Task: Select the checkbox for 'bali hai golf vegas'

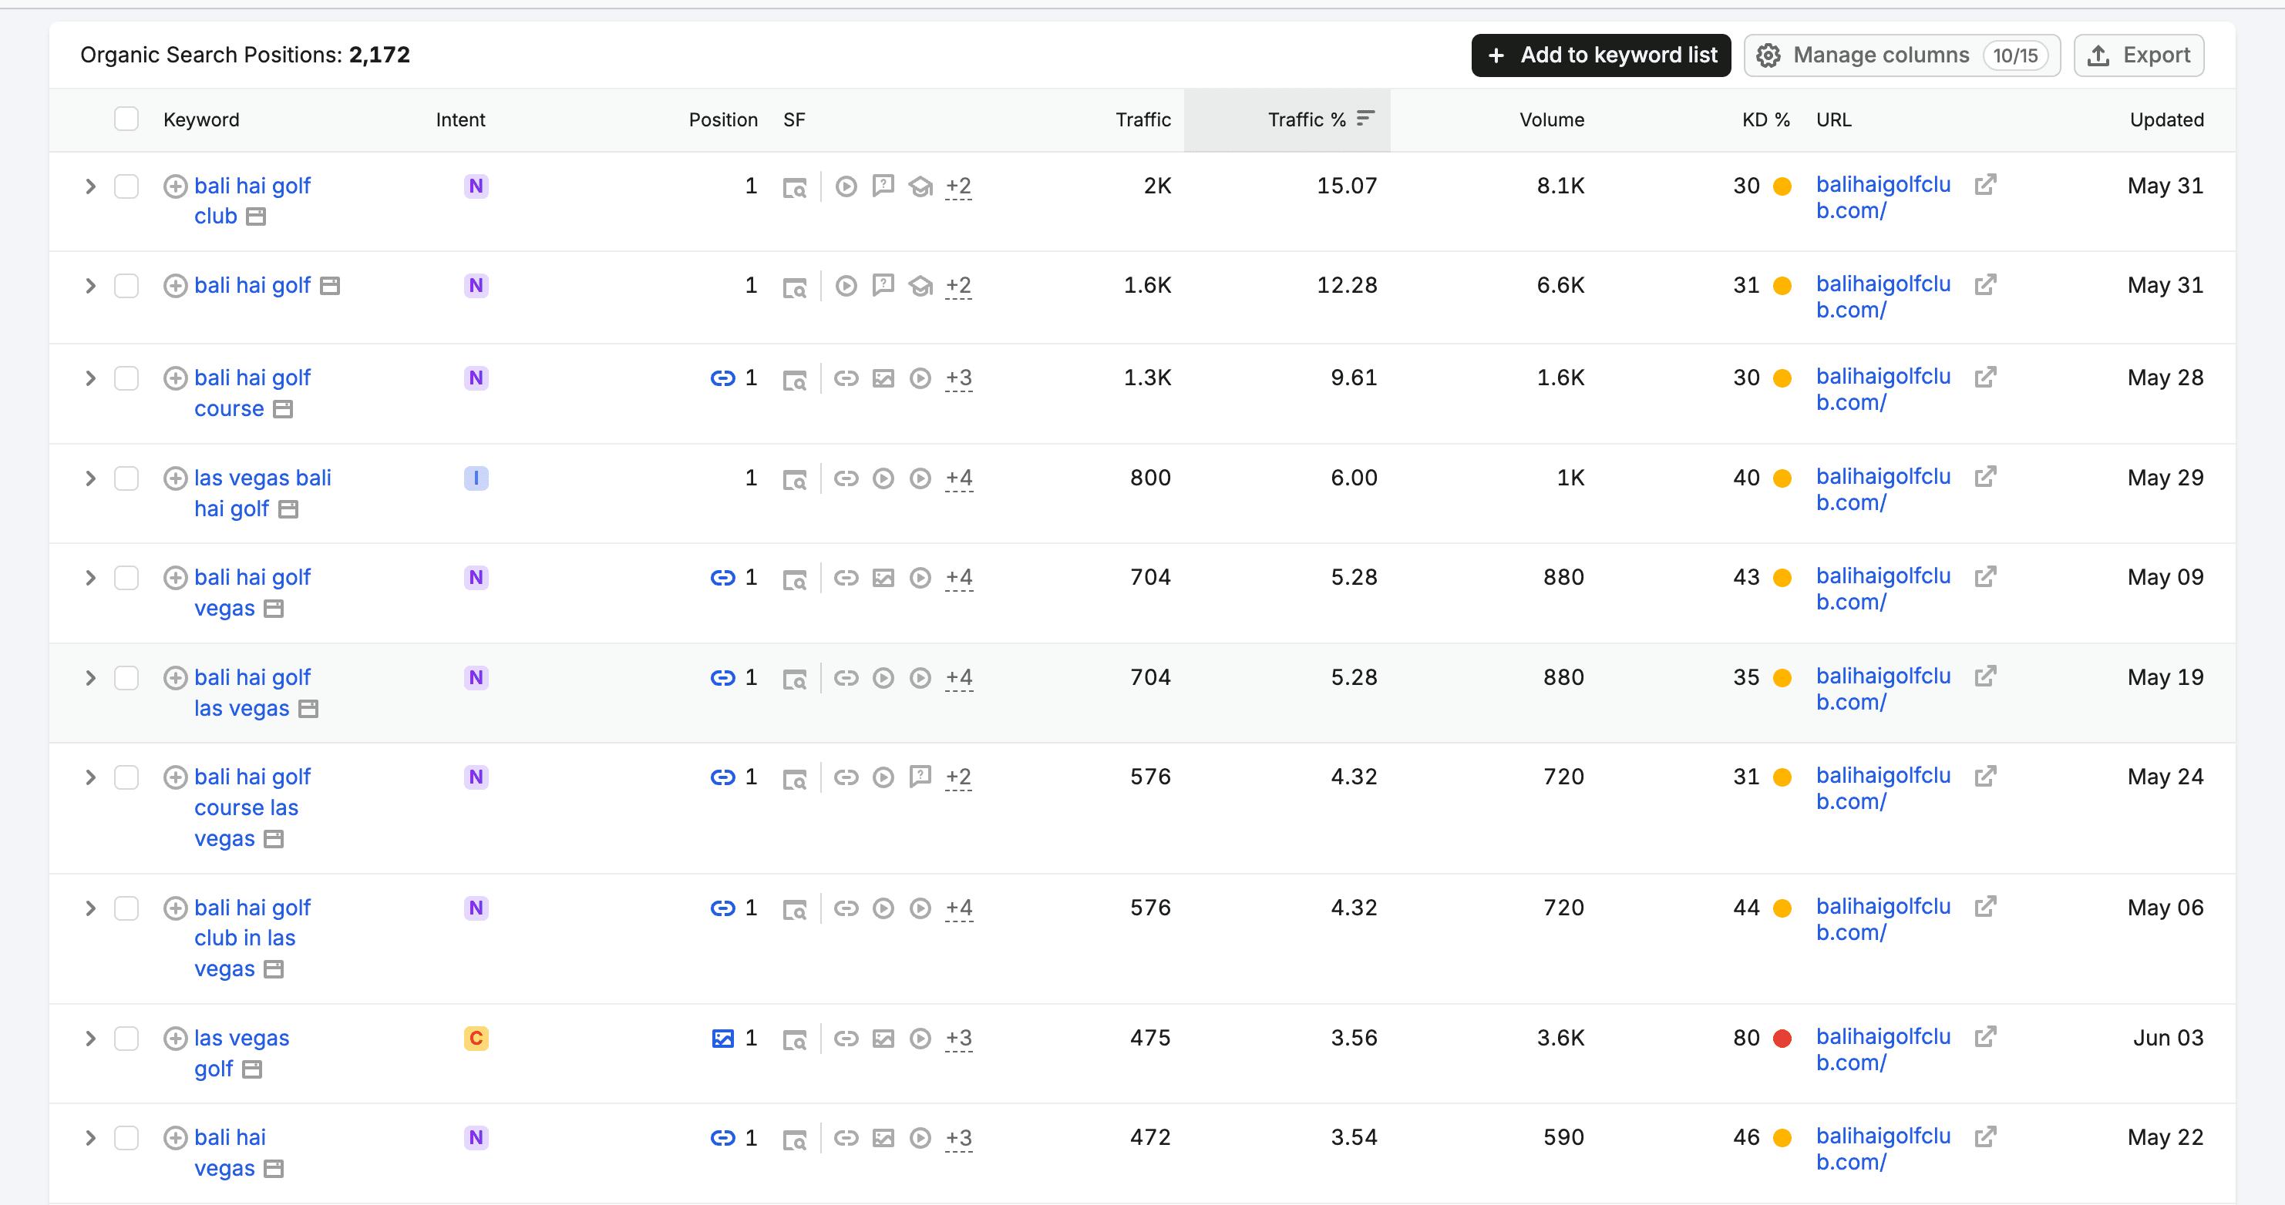Action: point(126,578)
